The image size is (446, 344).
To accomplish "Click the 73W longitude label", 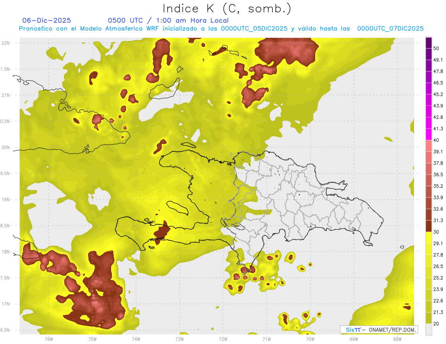I will (180, 339).
